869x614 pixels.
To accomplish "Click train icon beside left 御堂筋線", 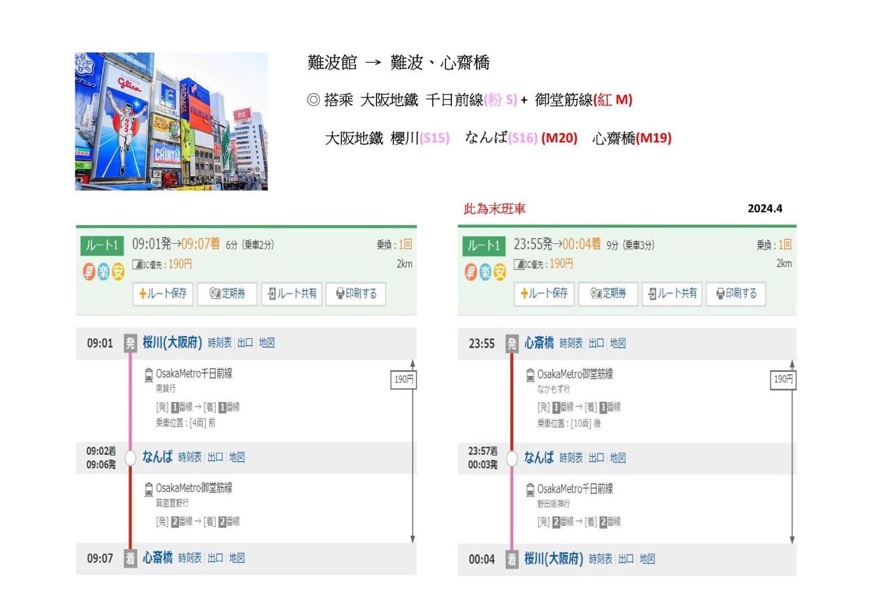I will click(149, 489).
